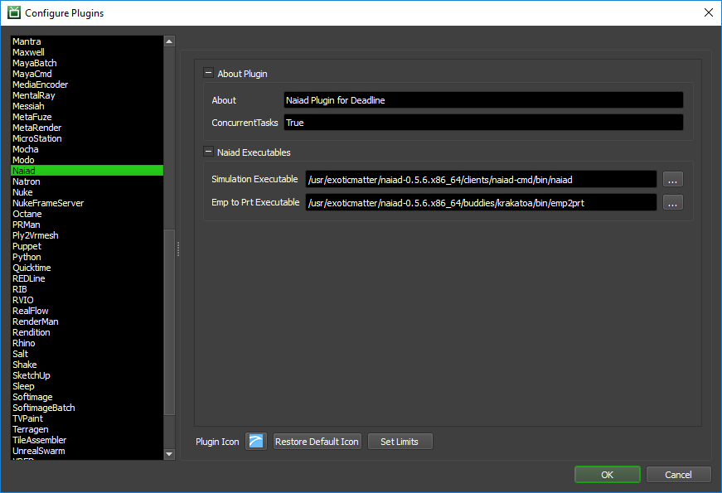Collapse the About Plugin section
This screenshot has width=722, height=493.
tap(208, 73)
